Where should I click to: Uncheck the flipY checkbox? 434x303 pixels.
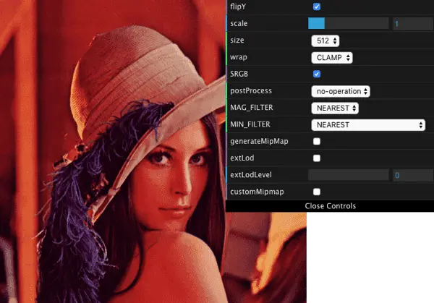pyautogui.click(x=317, y=7)
